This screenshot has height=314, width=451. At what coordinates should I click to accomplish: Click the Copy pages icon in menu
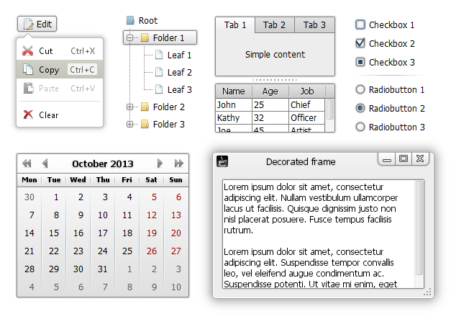pos(28,69)
